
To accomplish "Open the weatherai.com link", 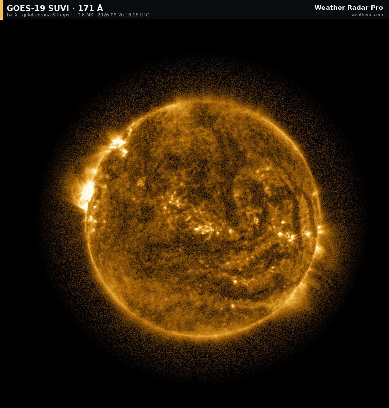I will click(367, 15).
